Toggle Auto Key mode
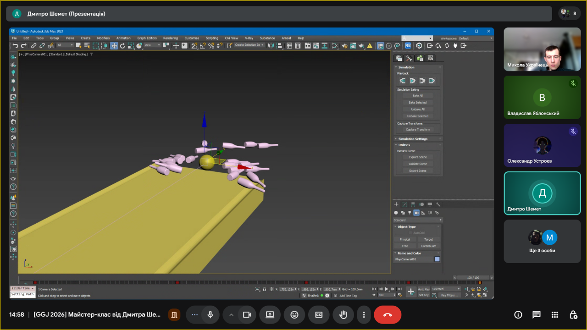587x330 pixels. tap(424, 289)
